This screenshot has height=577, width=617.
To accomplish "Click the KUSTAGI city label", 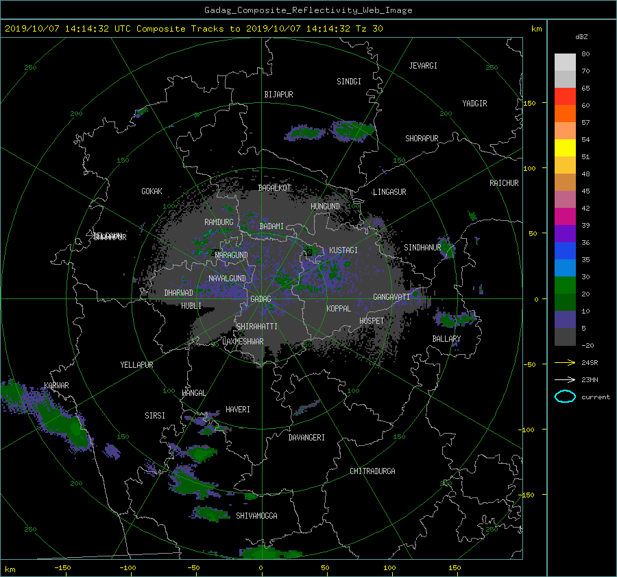I will [x=343, y=250].
